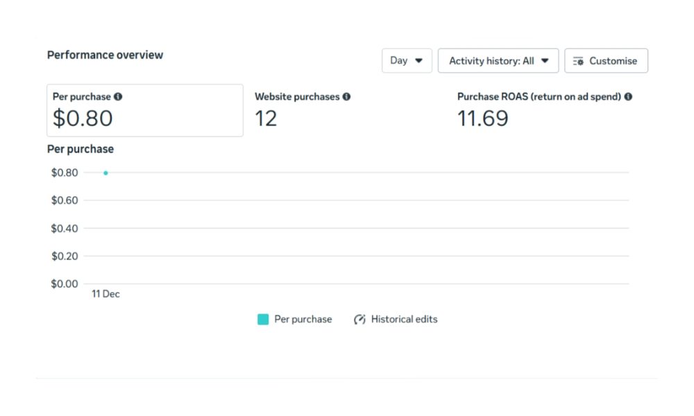
Task: Open the Purchase ROAS info tooltip icon
Action: click(628, 97)
